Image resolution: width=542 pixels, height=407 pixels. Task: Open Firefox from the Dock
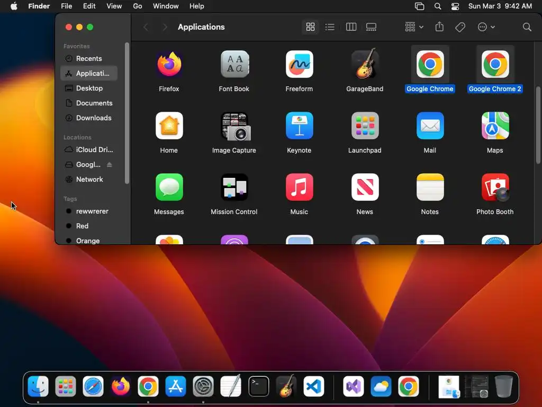(121, 386)
